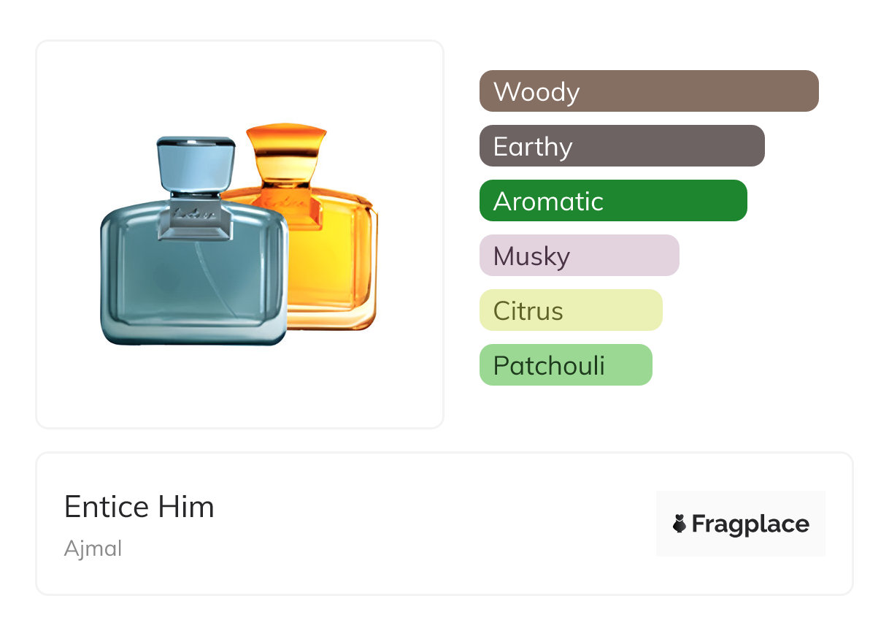The image size is (889, 631).
Task: Open the Ajmal brand link
Action: pos(93,548)
